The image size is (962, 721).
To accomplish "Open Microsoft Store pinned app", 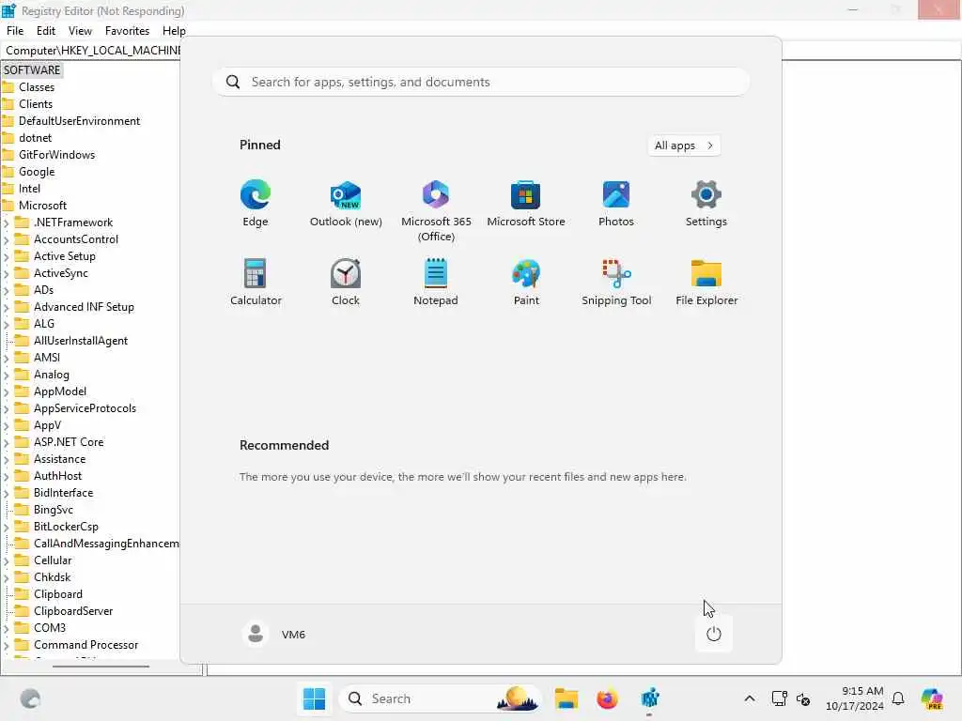I will (526, 204).
